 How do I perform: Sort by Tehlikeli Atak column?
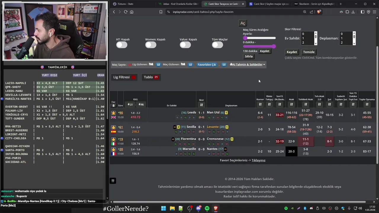point(306,104)
